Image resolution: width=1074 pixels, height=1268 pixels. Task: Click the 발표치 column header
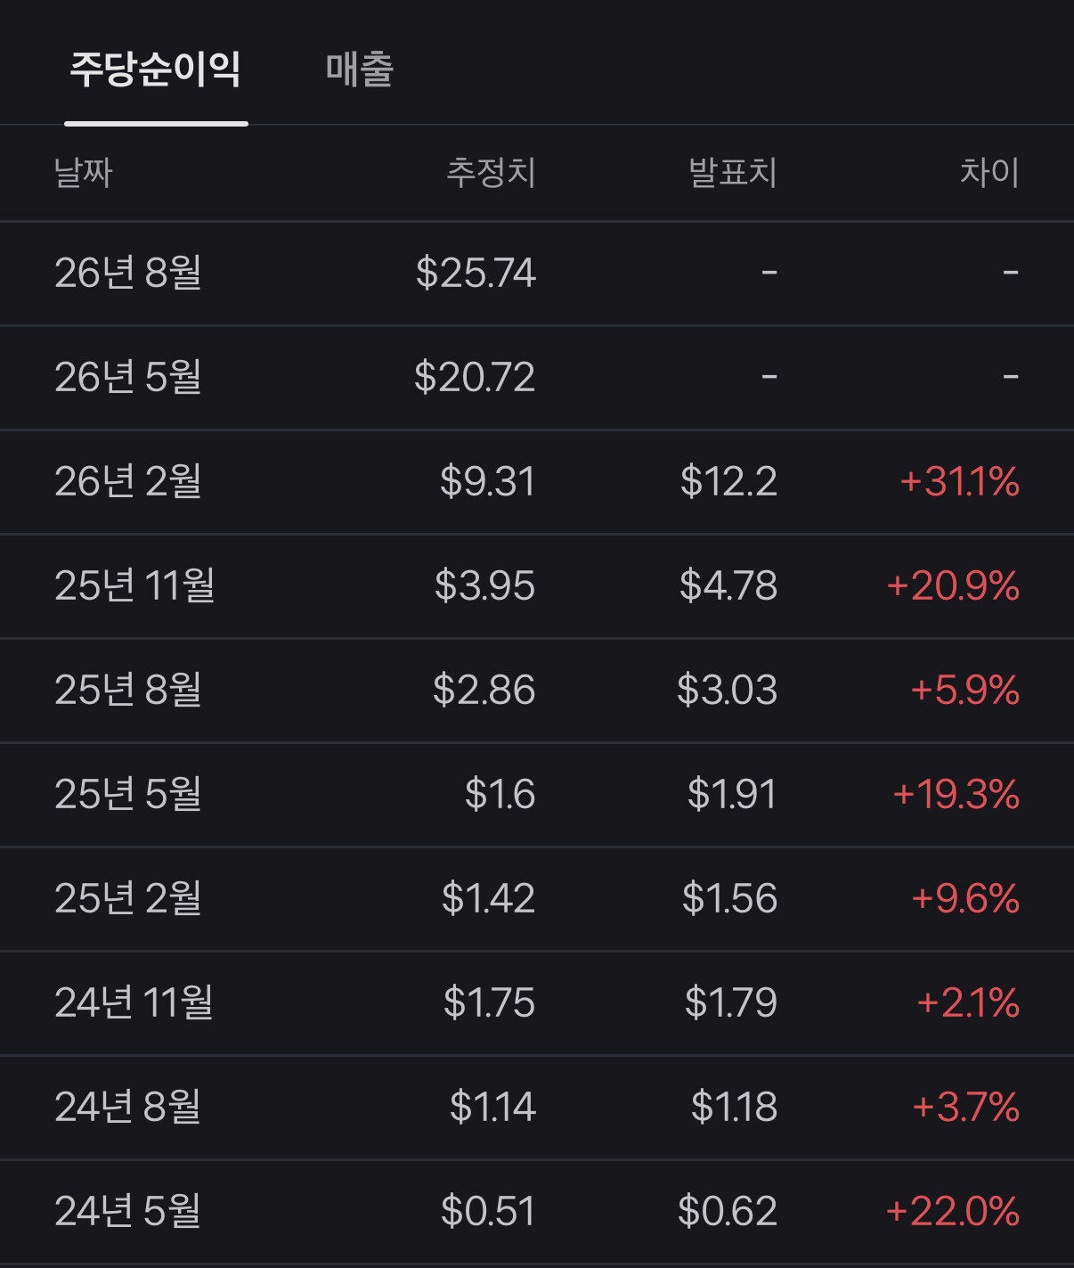[733, 172]
